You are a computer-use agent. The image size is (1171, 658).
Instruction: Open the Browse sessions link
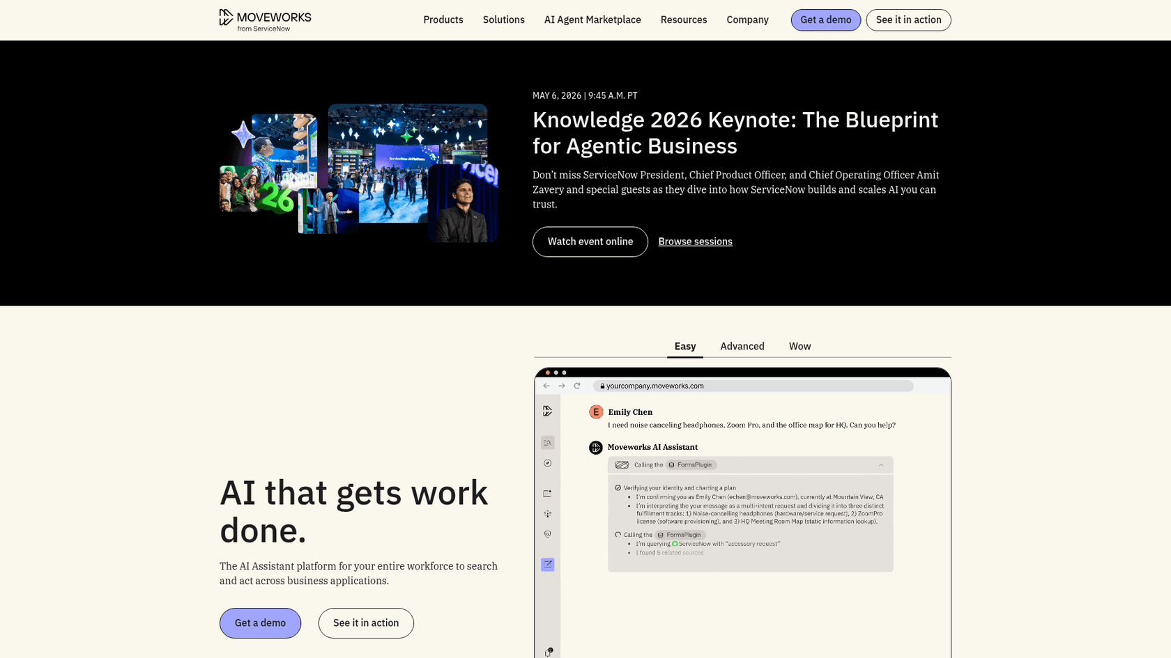tap(695, 242)
